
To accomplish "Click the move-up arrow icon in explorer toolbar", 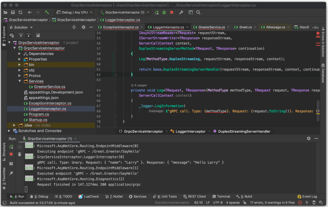I will coord(21,35).
